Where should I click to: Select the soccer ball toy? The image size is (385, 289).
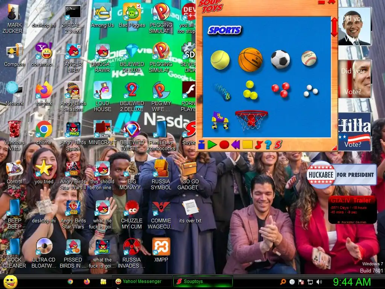280,59
